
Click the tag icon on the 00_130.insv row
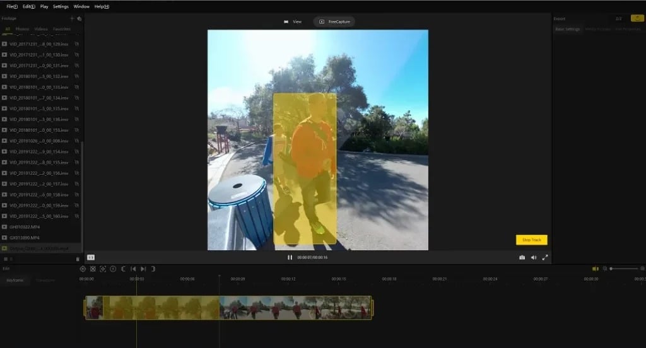point(76,55)
